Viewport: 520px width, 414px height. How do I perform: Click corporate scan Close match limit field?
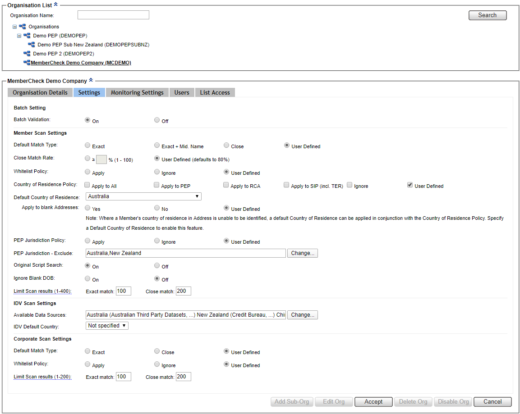(x=184, y=377)
